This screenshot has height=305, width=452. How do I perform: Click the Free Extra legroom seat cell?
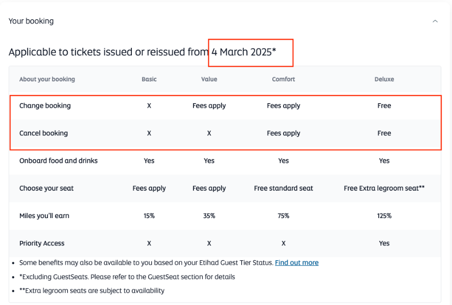(x=384, y=189)
